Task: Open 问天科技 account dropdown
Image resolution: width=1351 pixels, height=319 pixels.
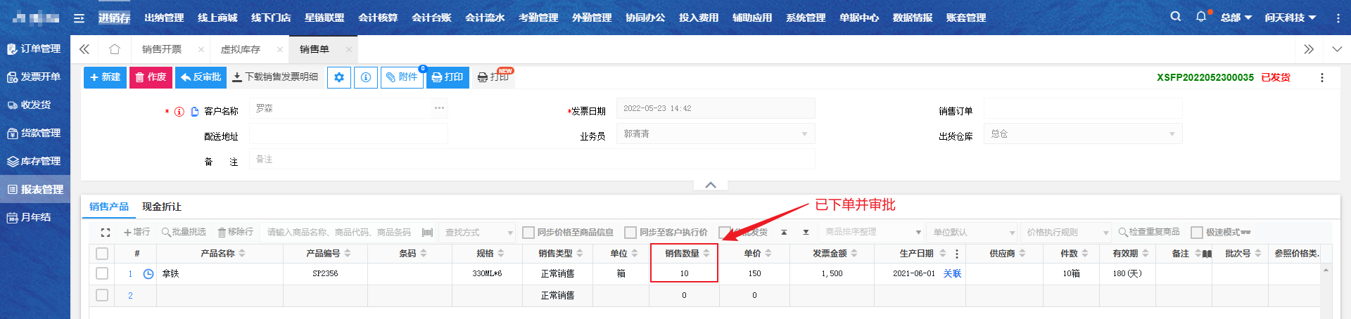Action: pyautogui.click(x=1290, y=18)
